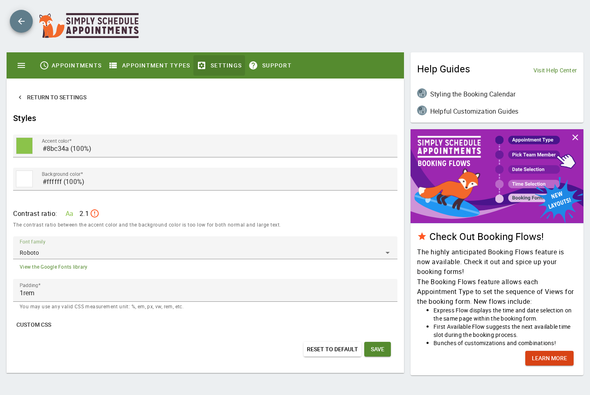Open the Font family dropdown
The image size is (590, 395).
tap(205, 248)
